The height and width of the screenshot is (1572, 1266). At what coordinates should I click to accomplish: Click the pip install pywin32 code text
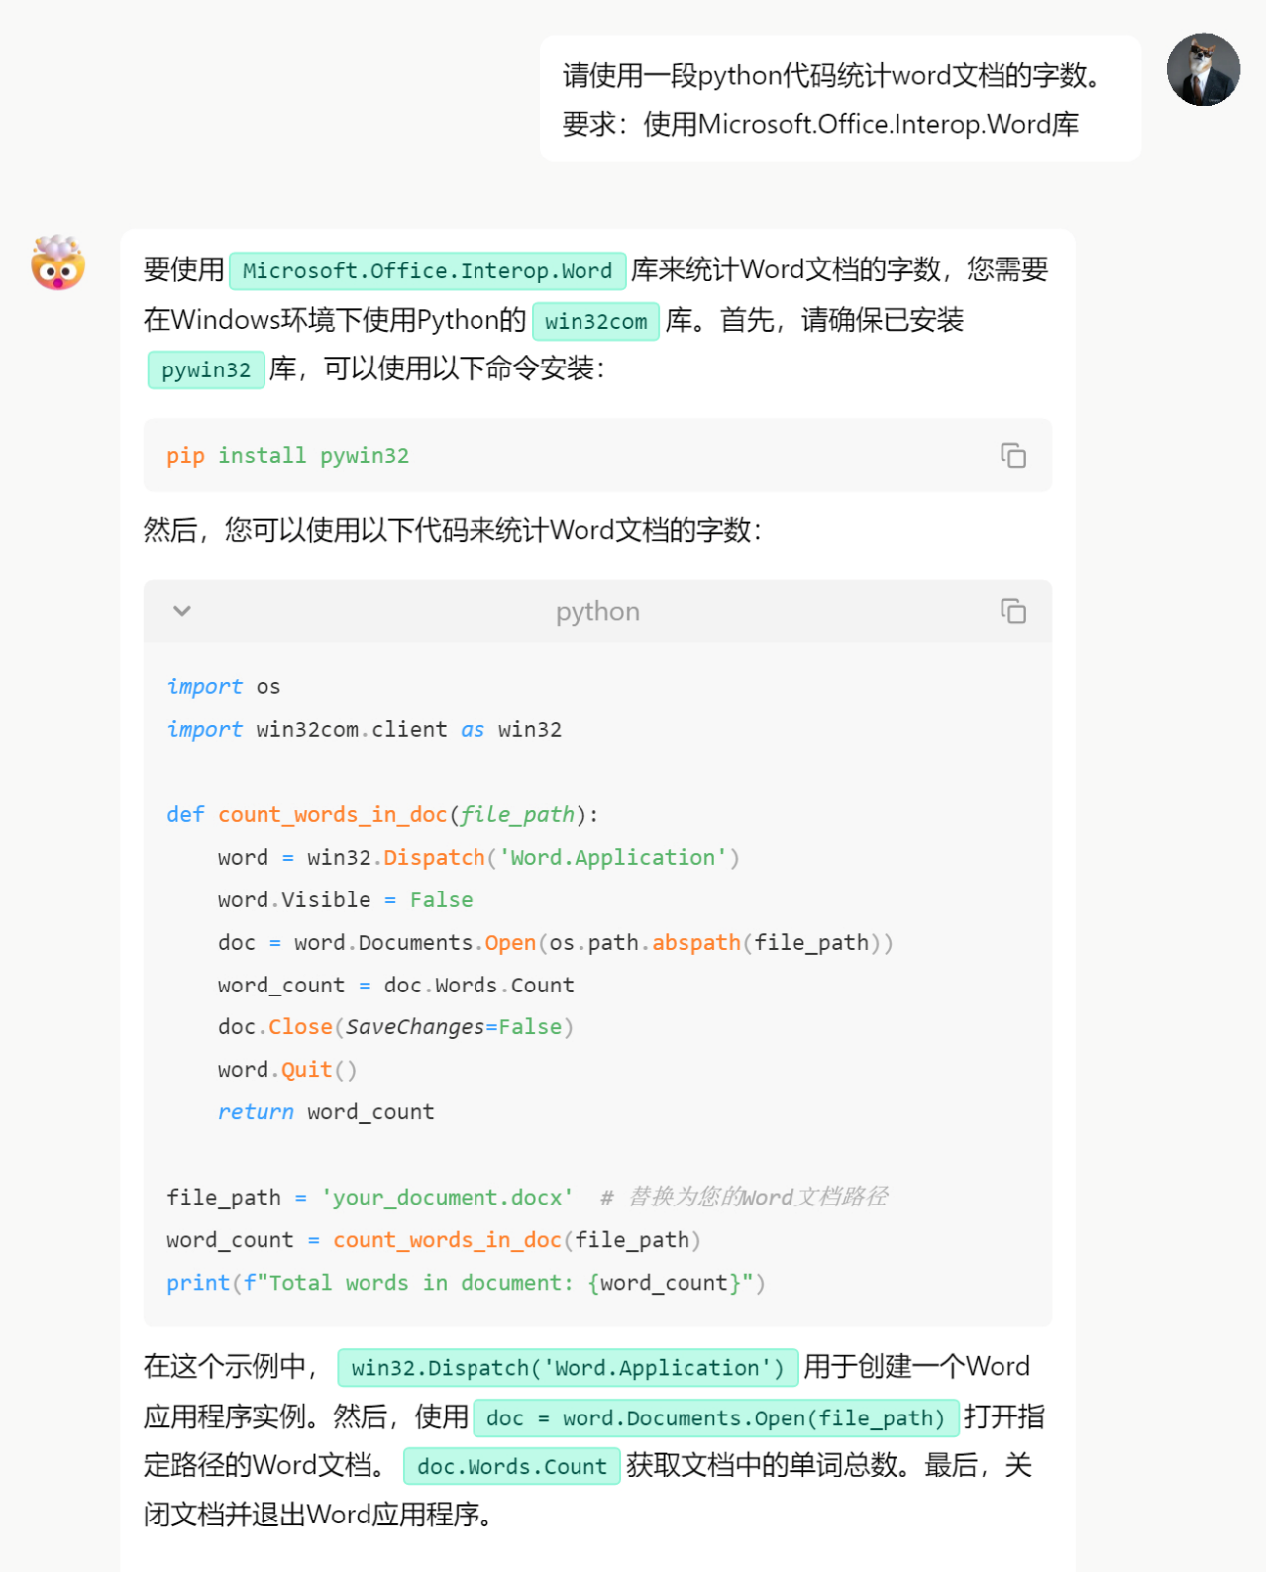(287, 456)
